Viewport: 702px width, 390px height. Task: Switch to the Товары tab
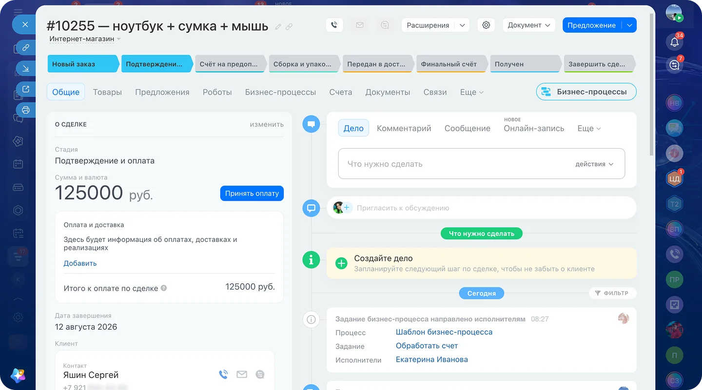click(107, 92)
